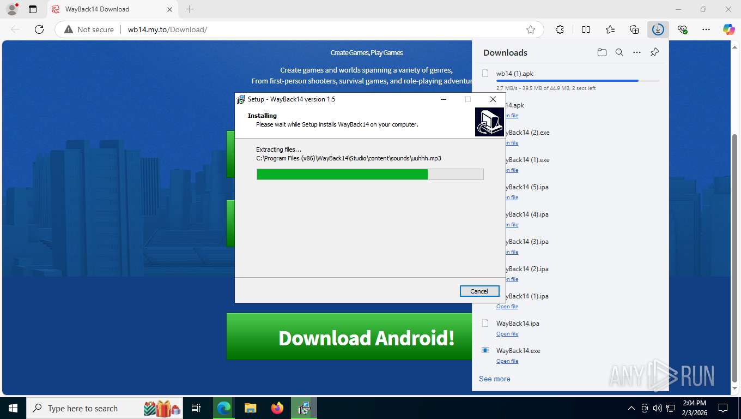The image size is (741, 419).
Task: Close the Setup WayBack14 window
Action: coord(493,99)
